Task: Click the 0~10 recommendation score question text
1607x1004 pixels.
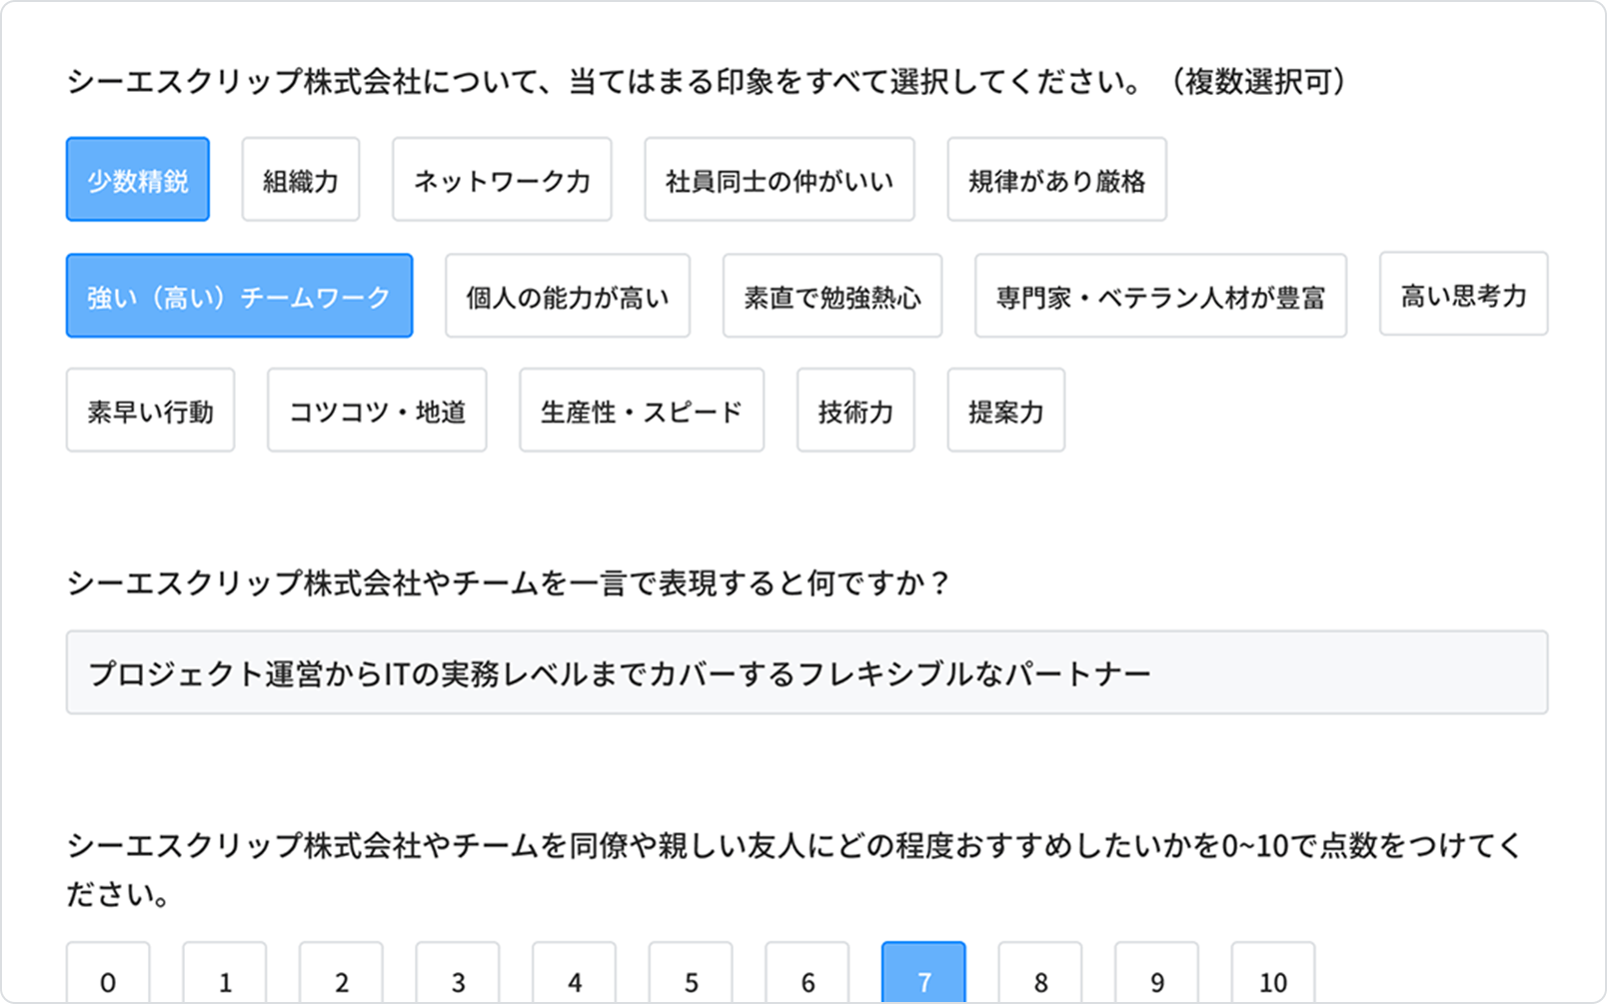Action: pos(795,869)
